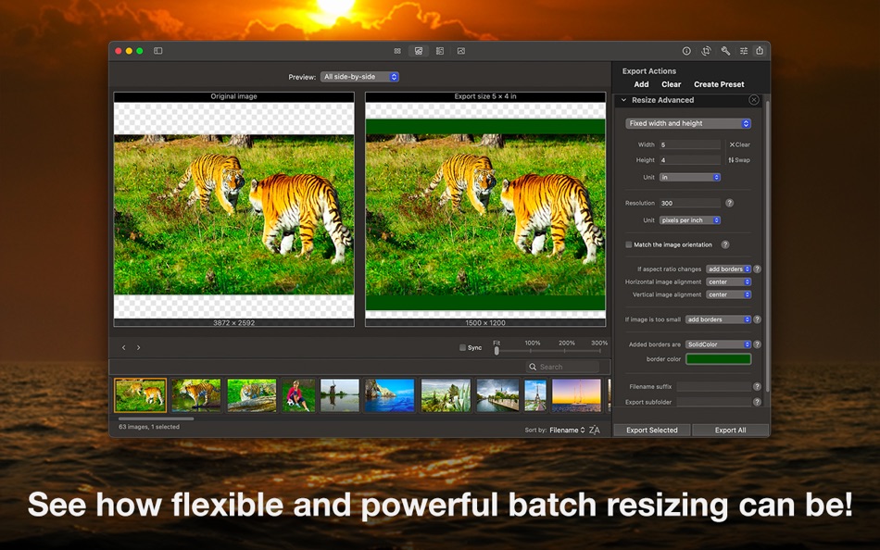Open the Sort by Filename dropdown
The width and height of the screenshot is (880, 550).
[x=567, y=430]
